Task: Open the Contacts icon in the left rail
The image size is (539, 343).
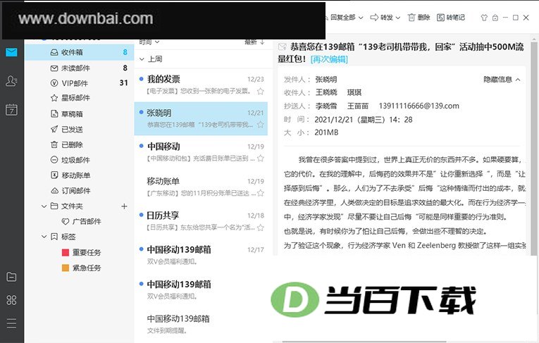Action: click(11, 81)
